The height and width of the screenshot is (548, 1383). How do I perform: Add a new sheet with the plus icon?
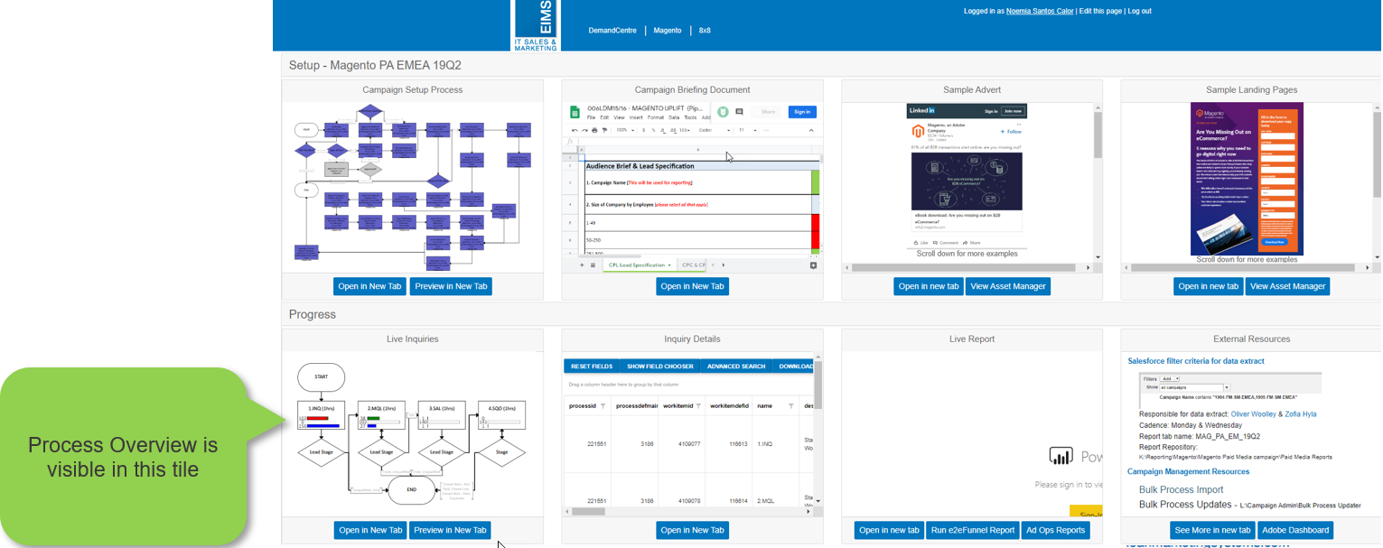tap(582, 265)
